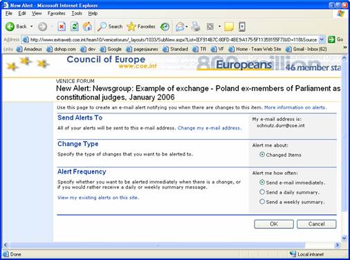Click the address bar page icon
The image size is (350, 260).
pos(26,39)
